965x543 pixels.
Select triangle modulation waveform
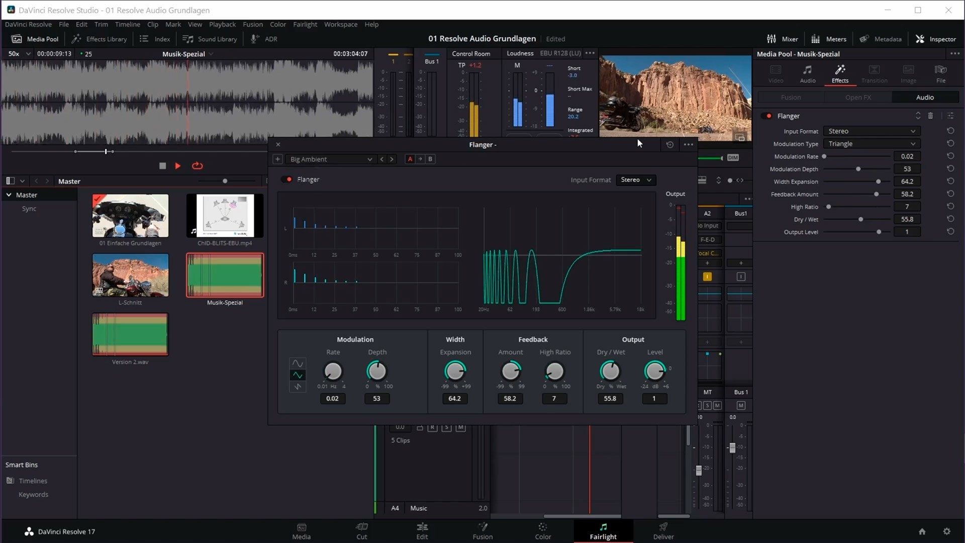[x=298, y=375]
